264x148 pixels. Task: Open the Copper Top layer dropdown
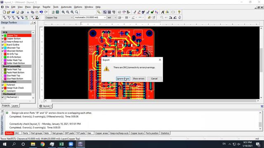[x=71, y=17]
